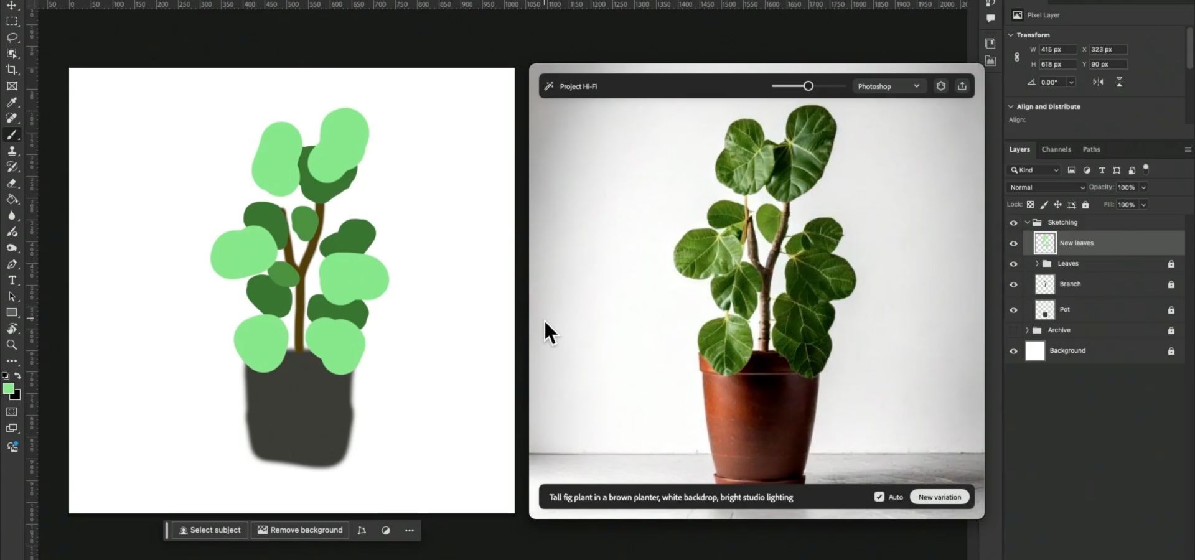Expand the Archive layer group
The width and height of the screenshot is (1195, 560).
[x=1027, y=330]
